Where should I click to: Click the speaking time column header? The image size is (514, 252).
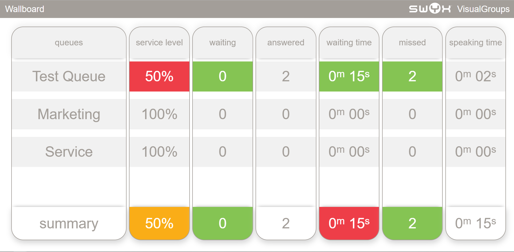click(x=476, y=42)
